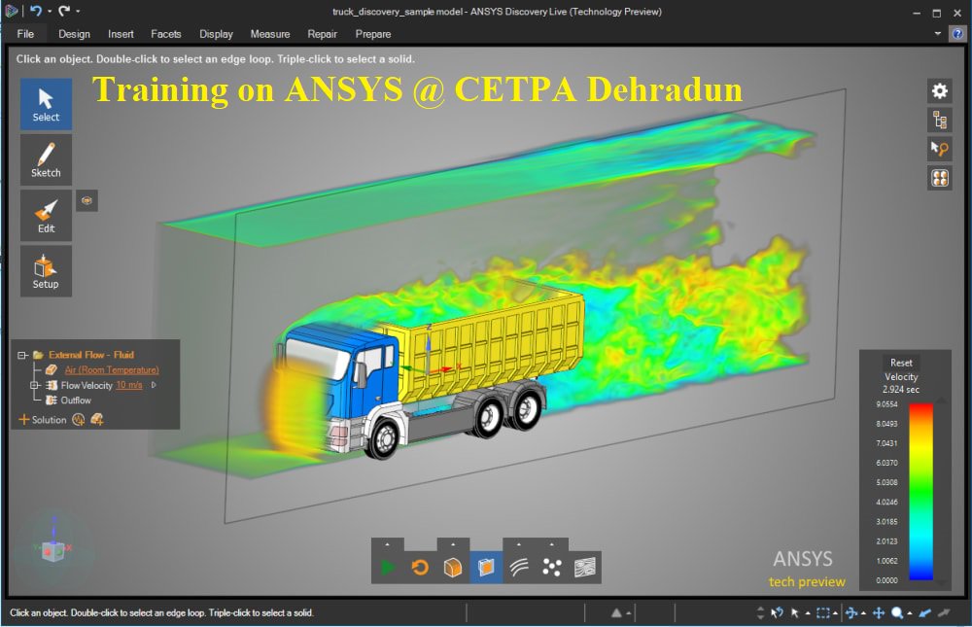Click the Velocity legend label

901,376
